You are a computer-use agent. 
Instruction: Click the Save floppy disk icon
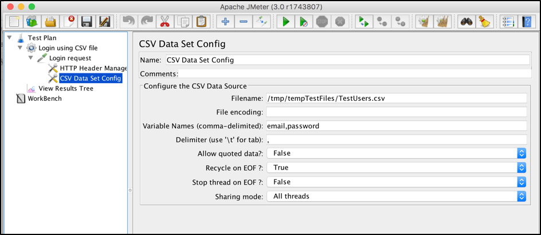click(87, 22)
